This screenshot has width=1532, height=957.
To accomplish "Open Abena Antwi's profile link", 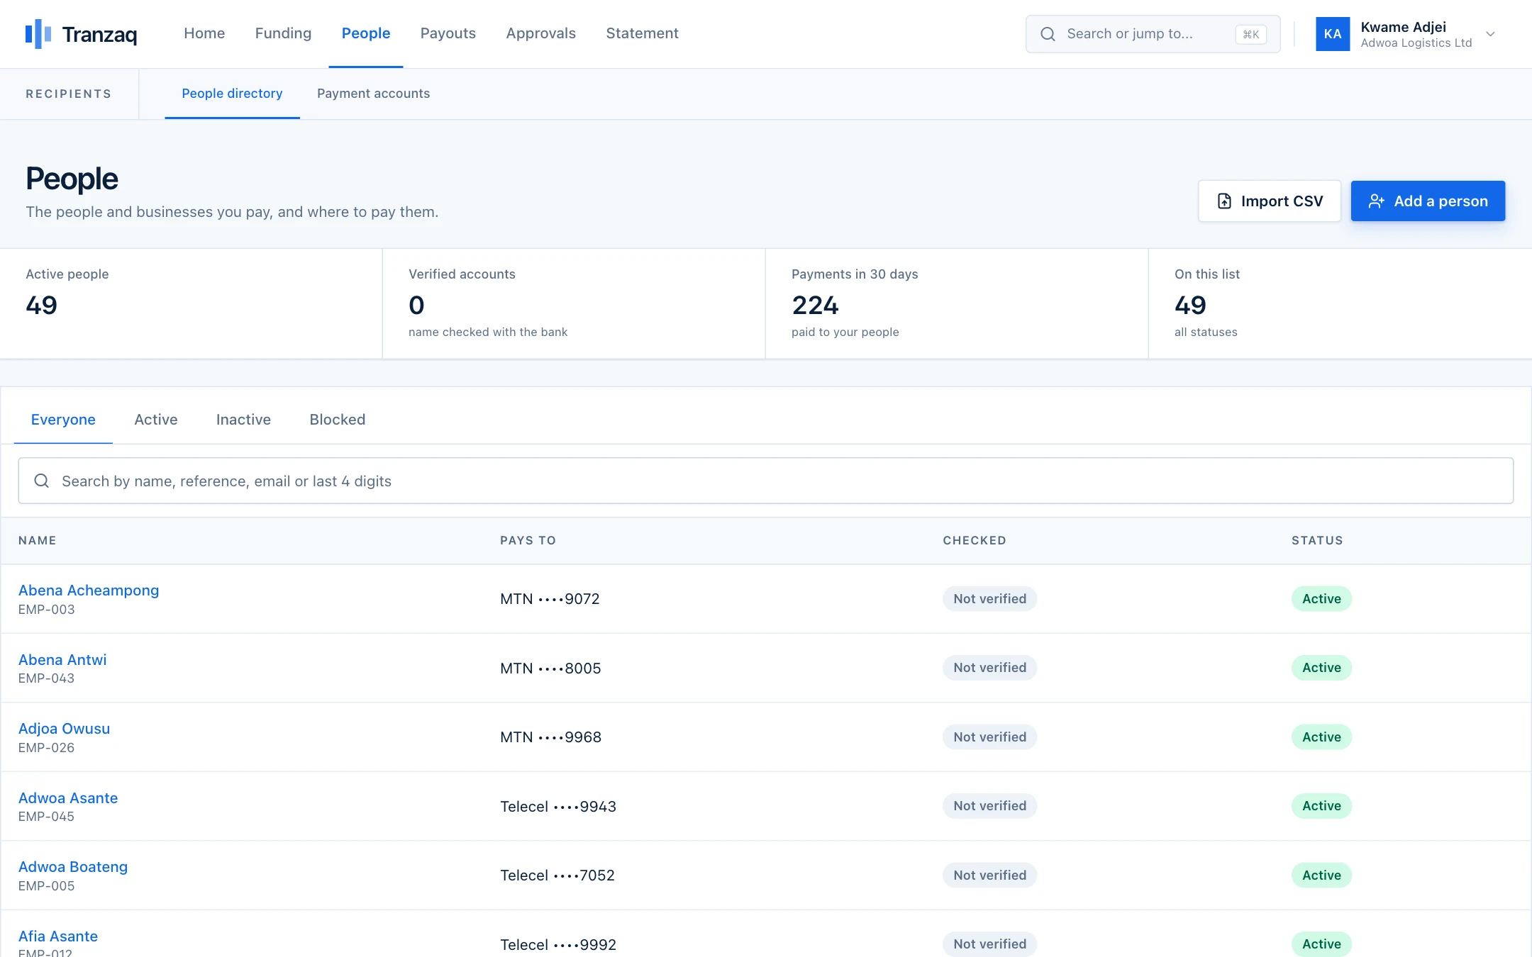I will pos(62,660).
